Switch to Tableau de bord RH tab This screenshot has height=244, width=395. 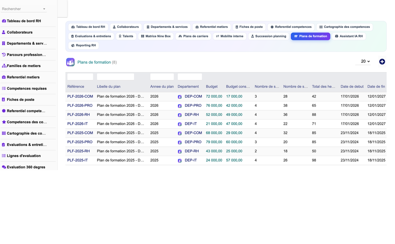point(88,27)
